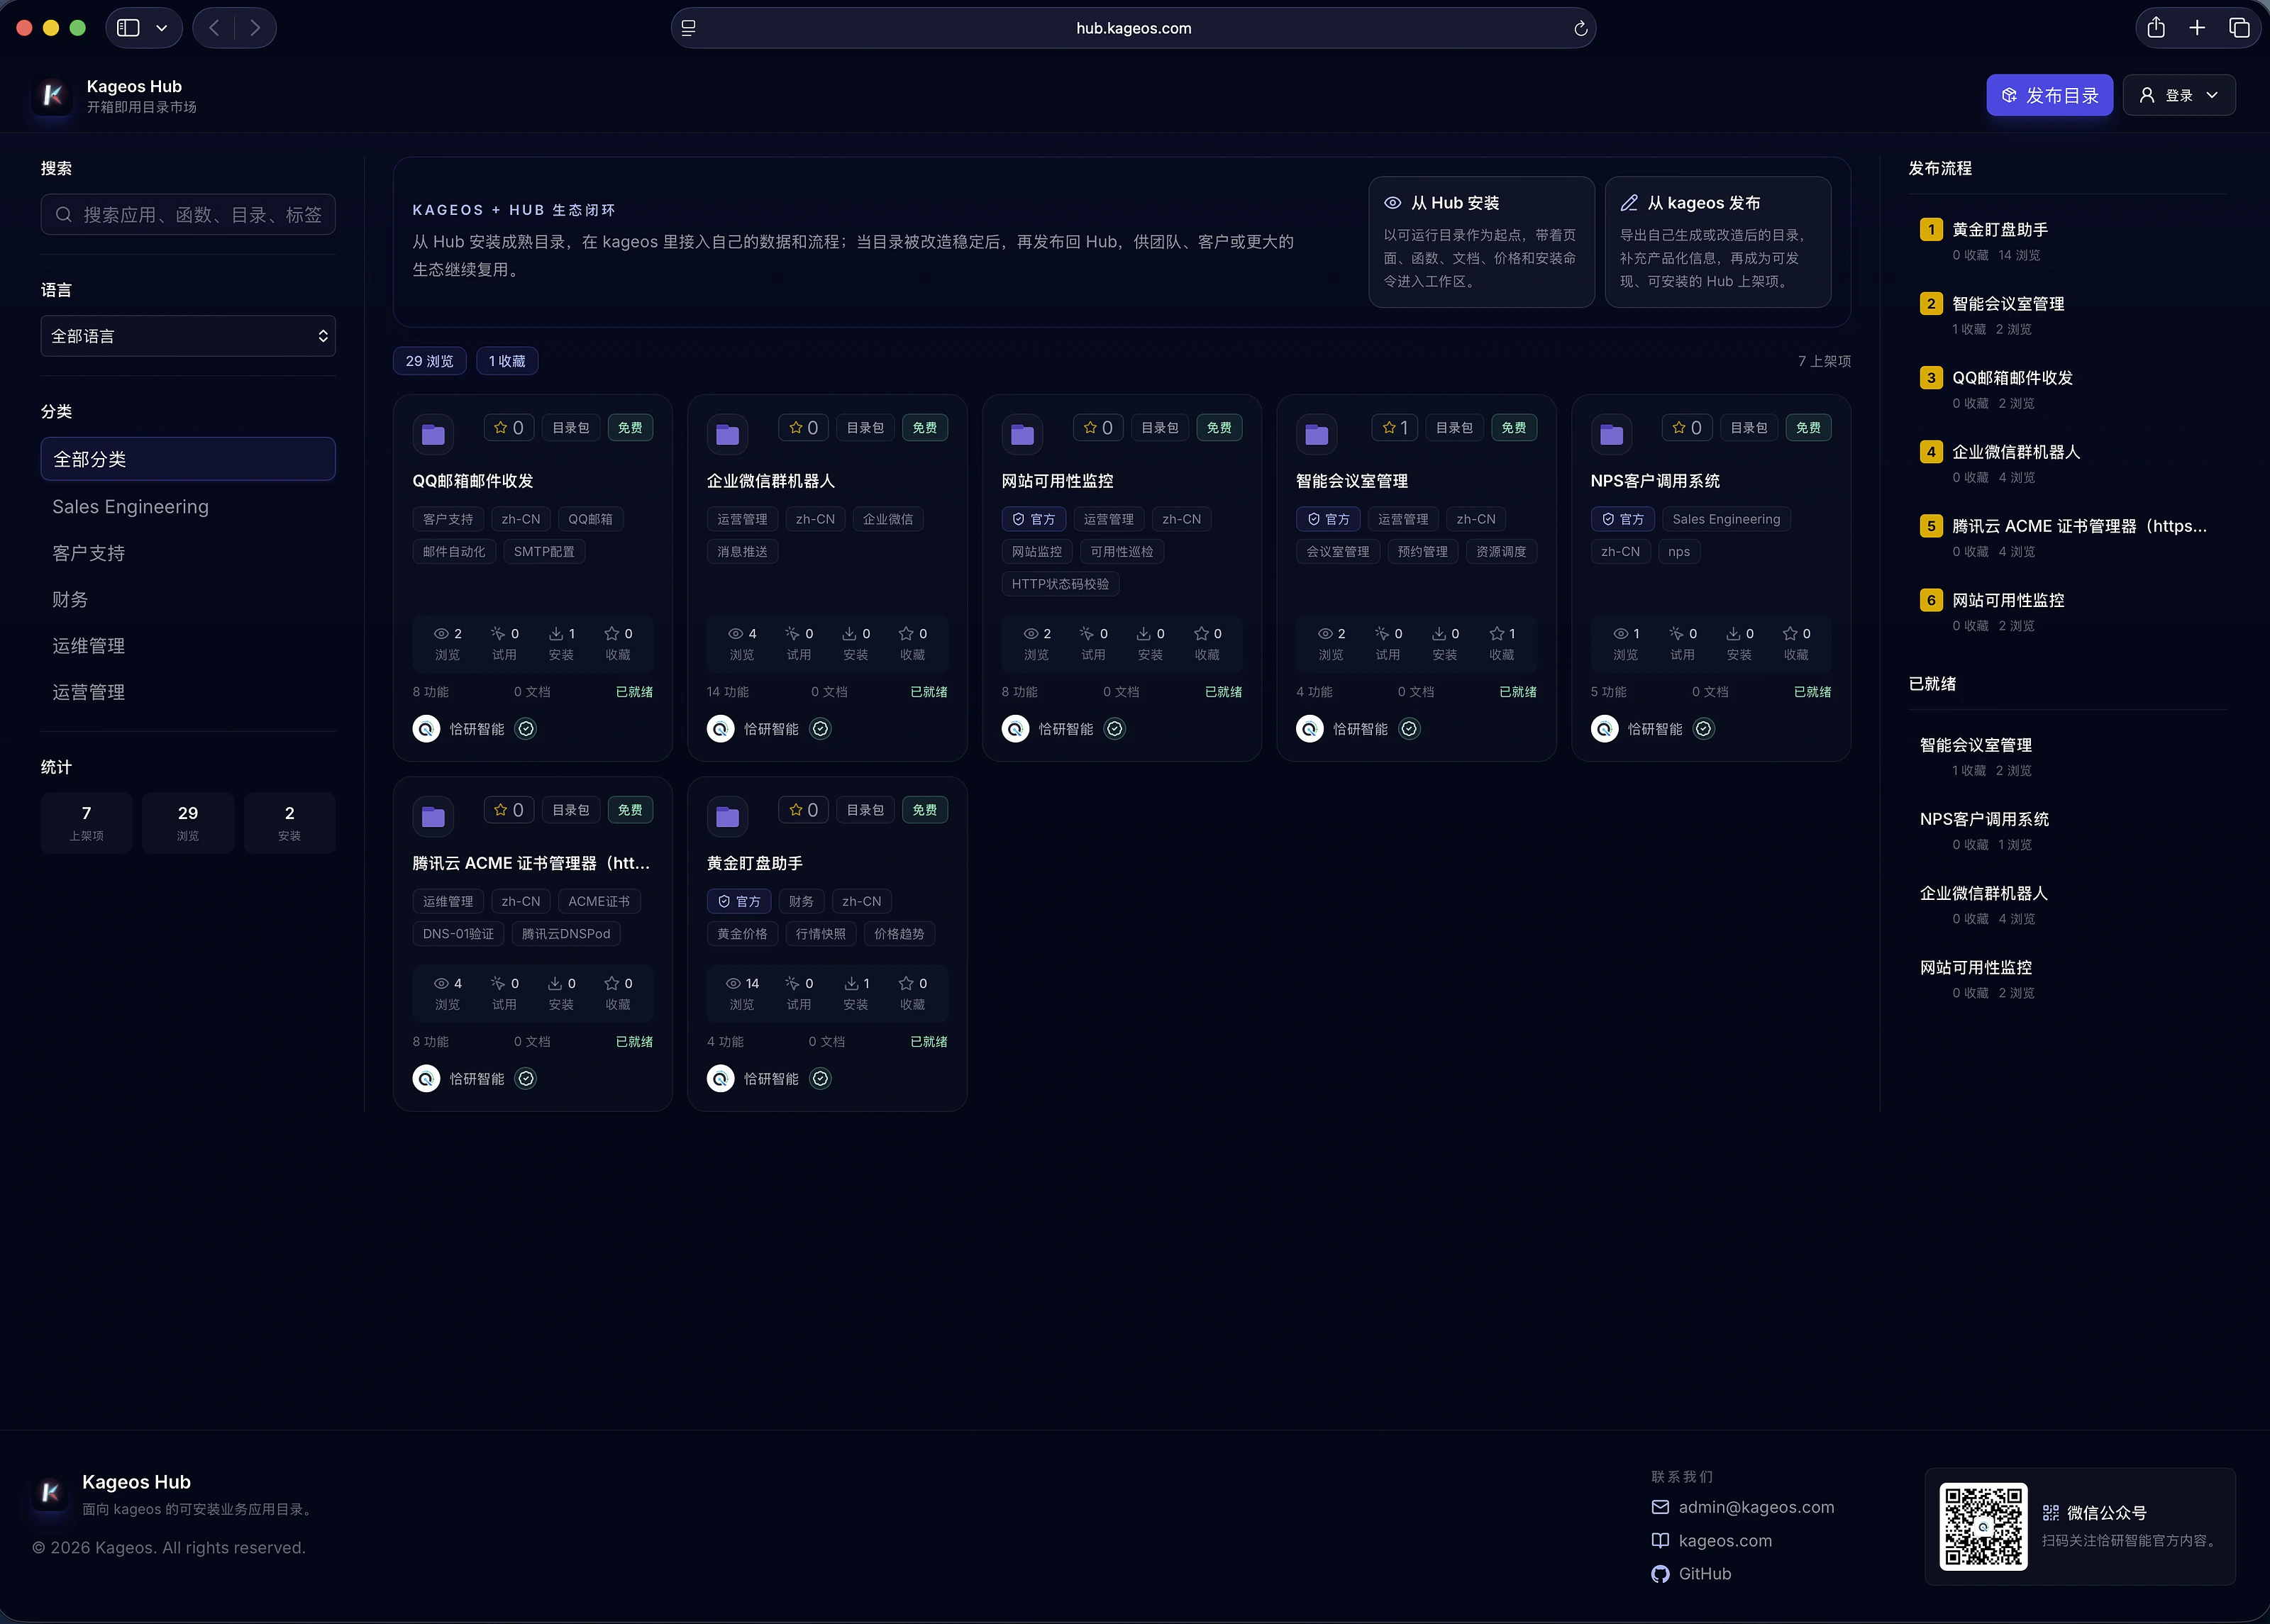The height and width of the screenshot is (1624, 2270).
Task: Click folder icon of 黄金盯盘助手 card
Action: click(727, 817)
